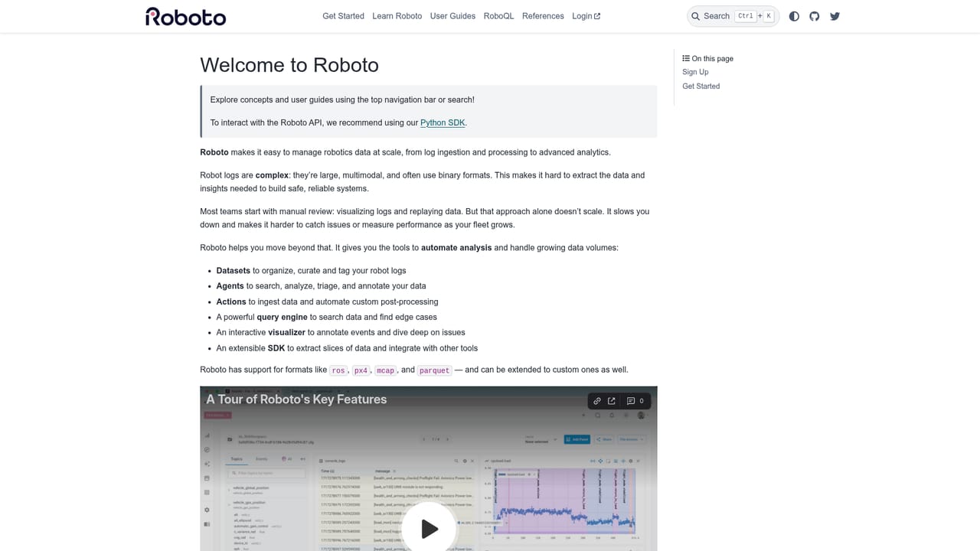Click the 'mcap' format code label
Screen dimensions: 980x551
coord(385,370)
